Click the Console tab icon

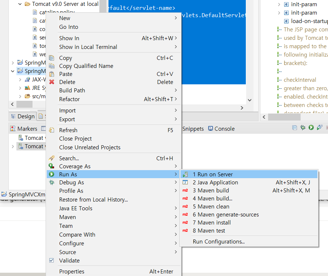[x=210, y=129]
